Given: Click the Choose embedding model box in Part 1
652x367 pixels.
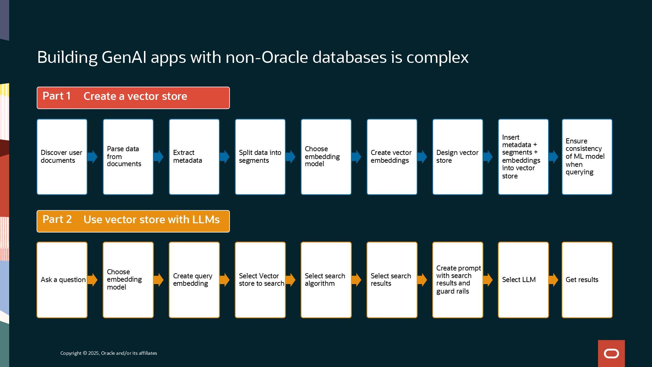Looking at the screenshot, I should click(x=326, y=157).
